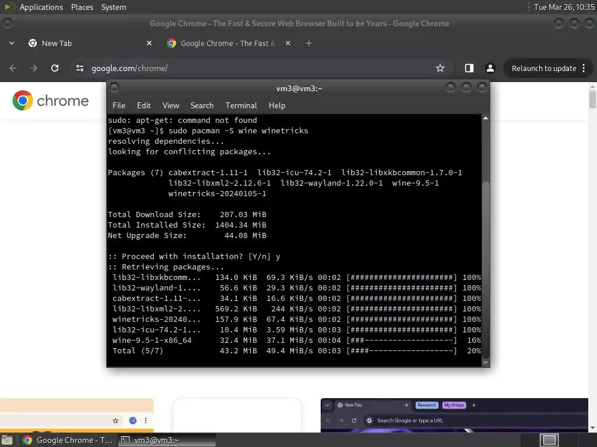
Task: Click 'Total Download Size' line in terminal
Action: coord(187,214)
